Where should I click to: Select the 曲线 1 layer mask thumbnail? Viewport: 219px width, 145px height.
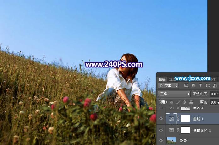click(185, 119)
